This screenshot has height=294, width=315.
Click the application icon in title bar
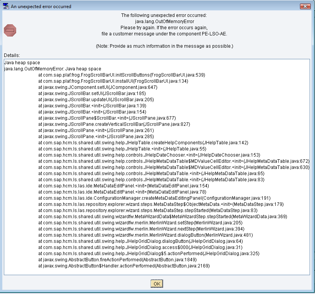6,6
